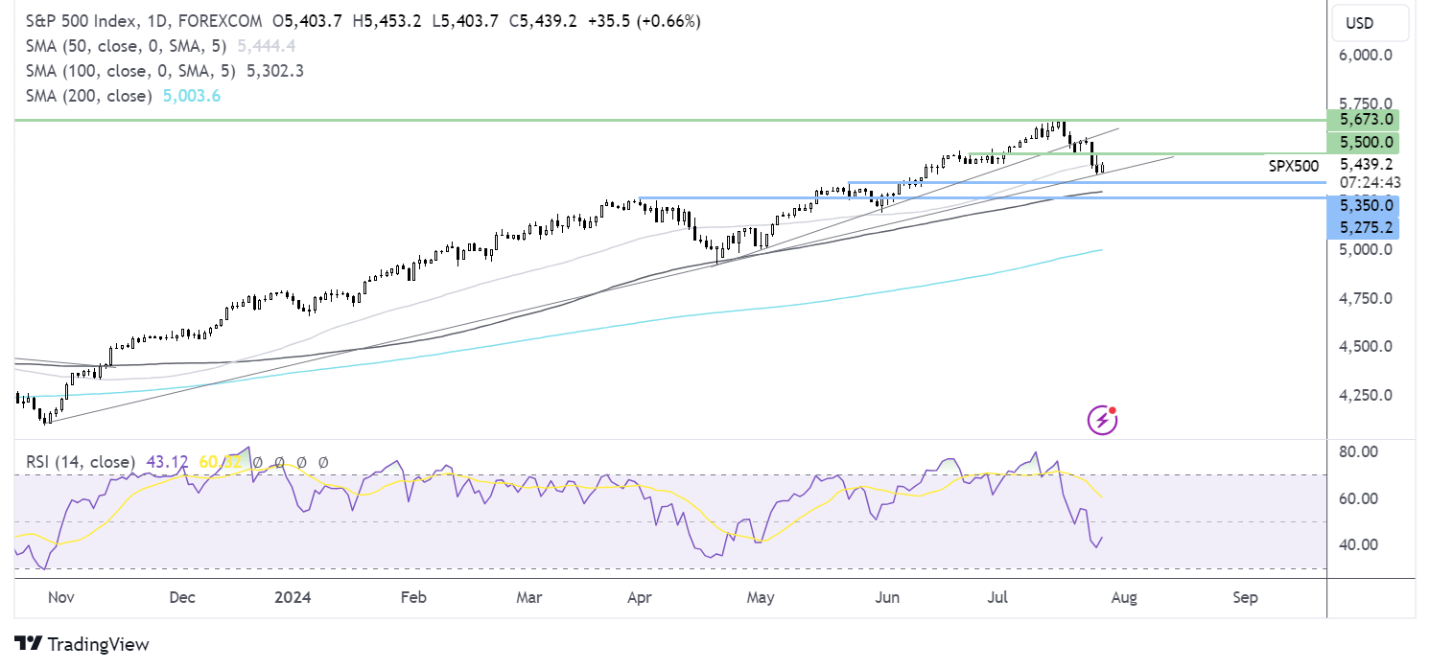Select the 5,673.0 green price label
Viewport: 1430px width, 669px height.
click(1363, 121)
